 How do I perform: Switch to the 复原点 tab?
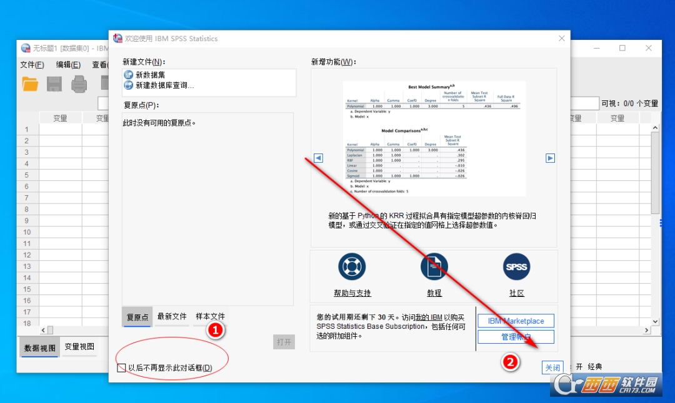[x=137, y=317]
